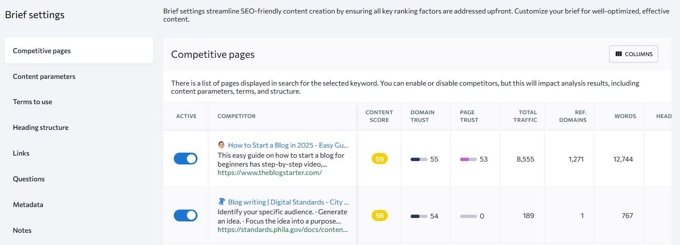
Task: Click total traffic value 189
Action: [x=528, y=215]
